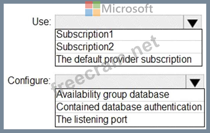This screenshot has height=133, width=210.
Task: Expand the Configure dropdown arrow
Action: (x=195, y=82)
